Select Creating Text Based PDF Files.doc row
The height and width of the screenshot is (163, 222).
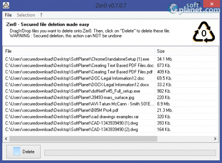pyautogui.click(x=111, y=65)
